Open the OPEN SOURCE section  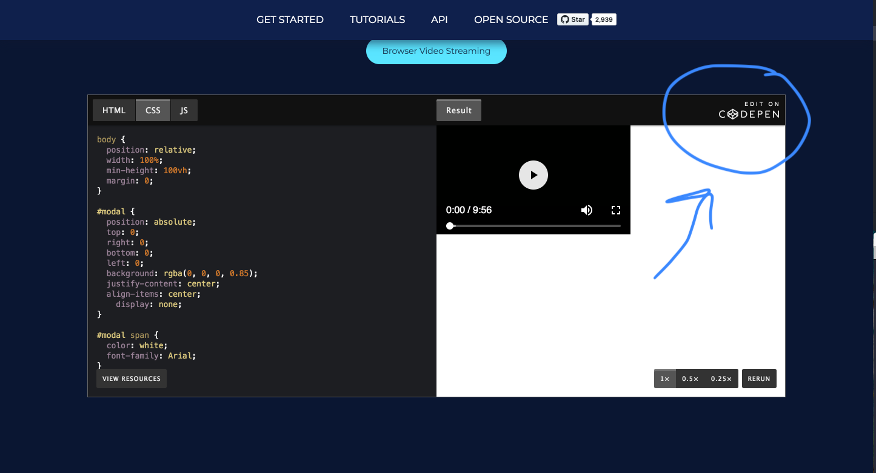(x=510, y=19)
